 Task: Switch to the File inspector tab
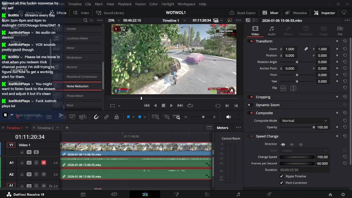[x=340, y=31]
